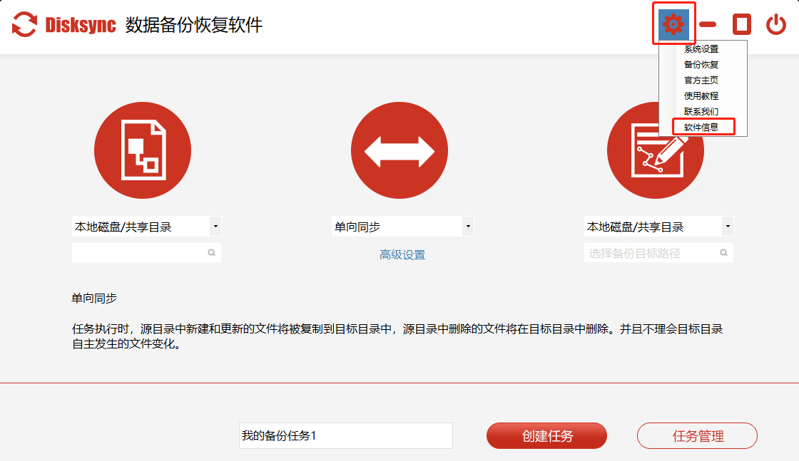Click the source directory file icon
This screenshot has height=461, width=799.
[x=143, y=150]
